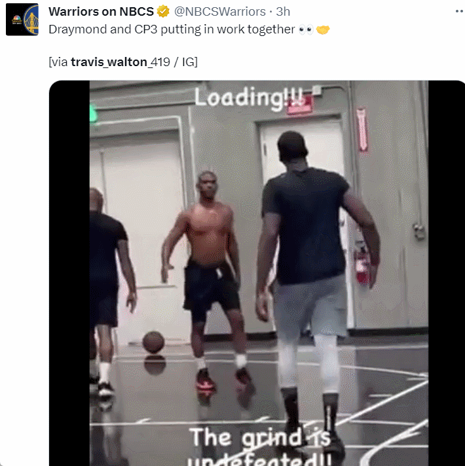Click the travis_walton_419 credit text
The image size is (465, 466).
(x=120, y=62)
